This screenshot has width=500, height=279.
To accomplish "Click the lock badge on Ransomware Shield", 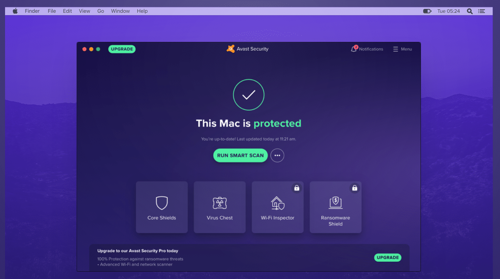I will click(355, 188).
